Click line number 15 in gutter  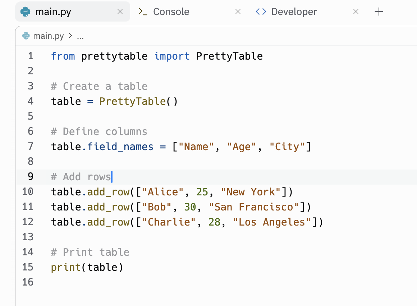click(x=27, y=267)
